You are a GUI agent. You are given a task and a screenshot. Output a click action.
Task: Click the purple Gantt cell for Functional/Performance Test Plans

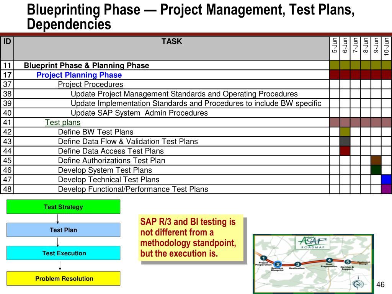tap(387, 189)
